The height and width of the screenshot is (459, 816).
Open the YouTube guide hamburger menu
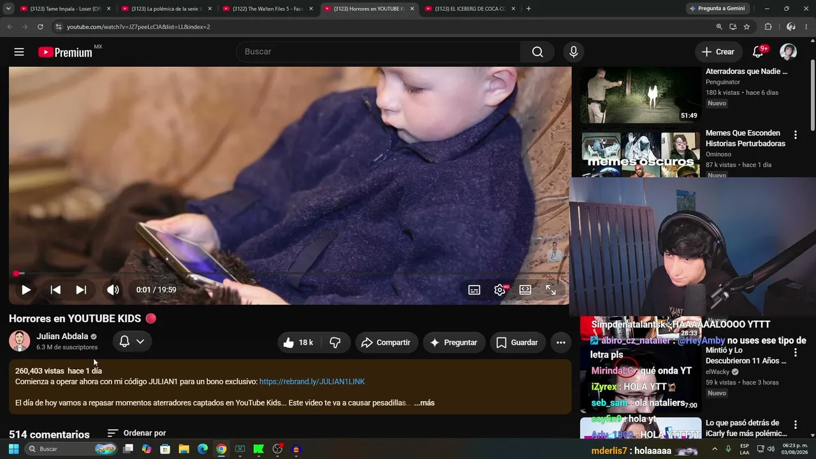[x=19, y=52]
